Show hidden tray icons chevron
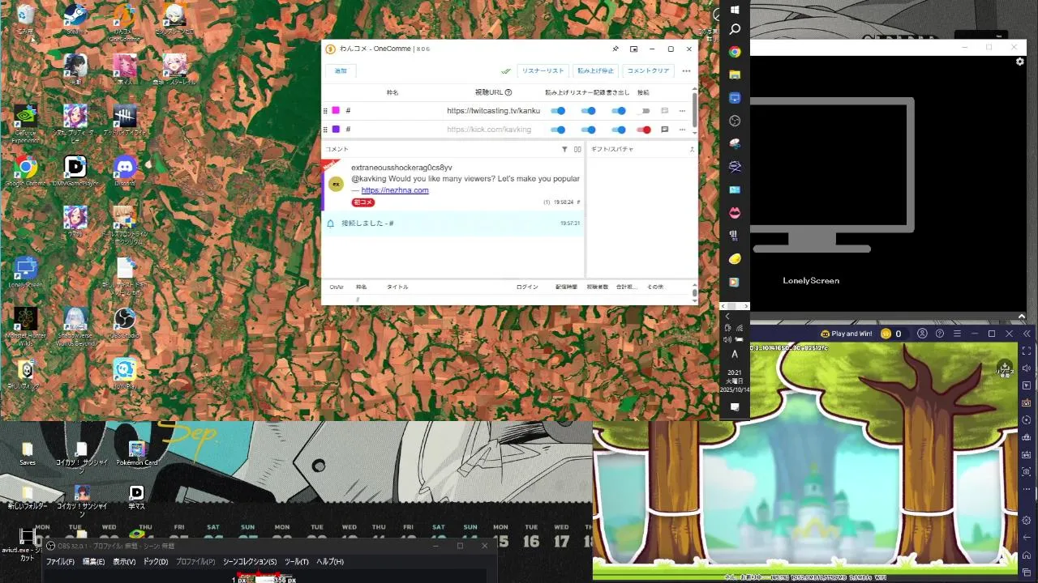This screenshot has width=1038, height=583. click(727, 317)
